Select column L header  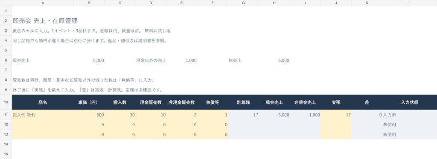[410, 3]
